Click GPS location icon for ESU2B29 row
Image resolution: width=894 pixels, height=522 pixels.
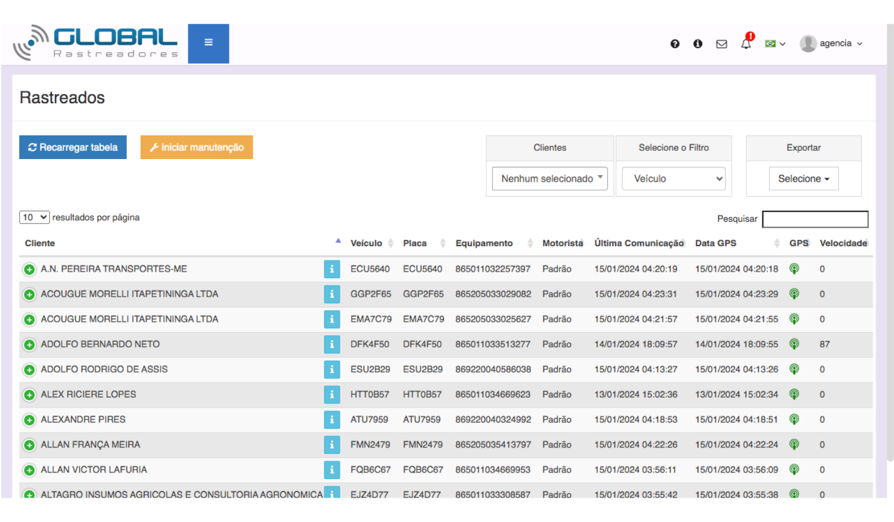[x=794, y=369]
